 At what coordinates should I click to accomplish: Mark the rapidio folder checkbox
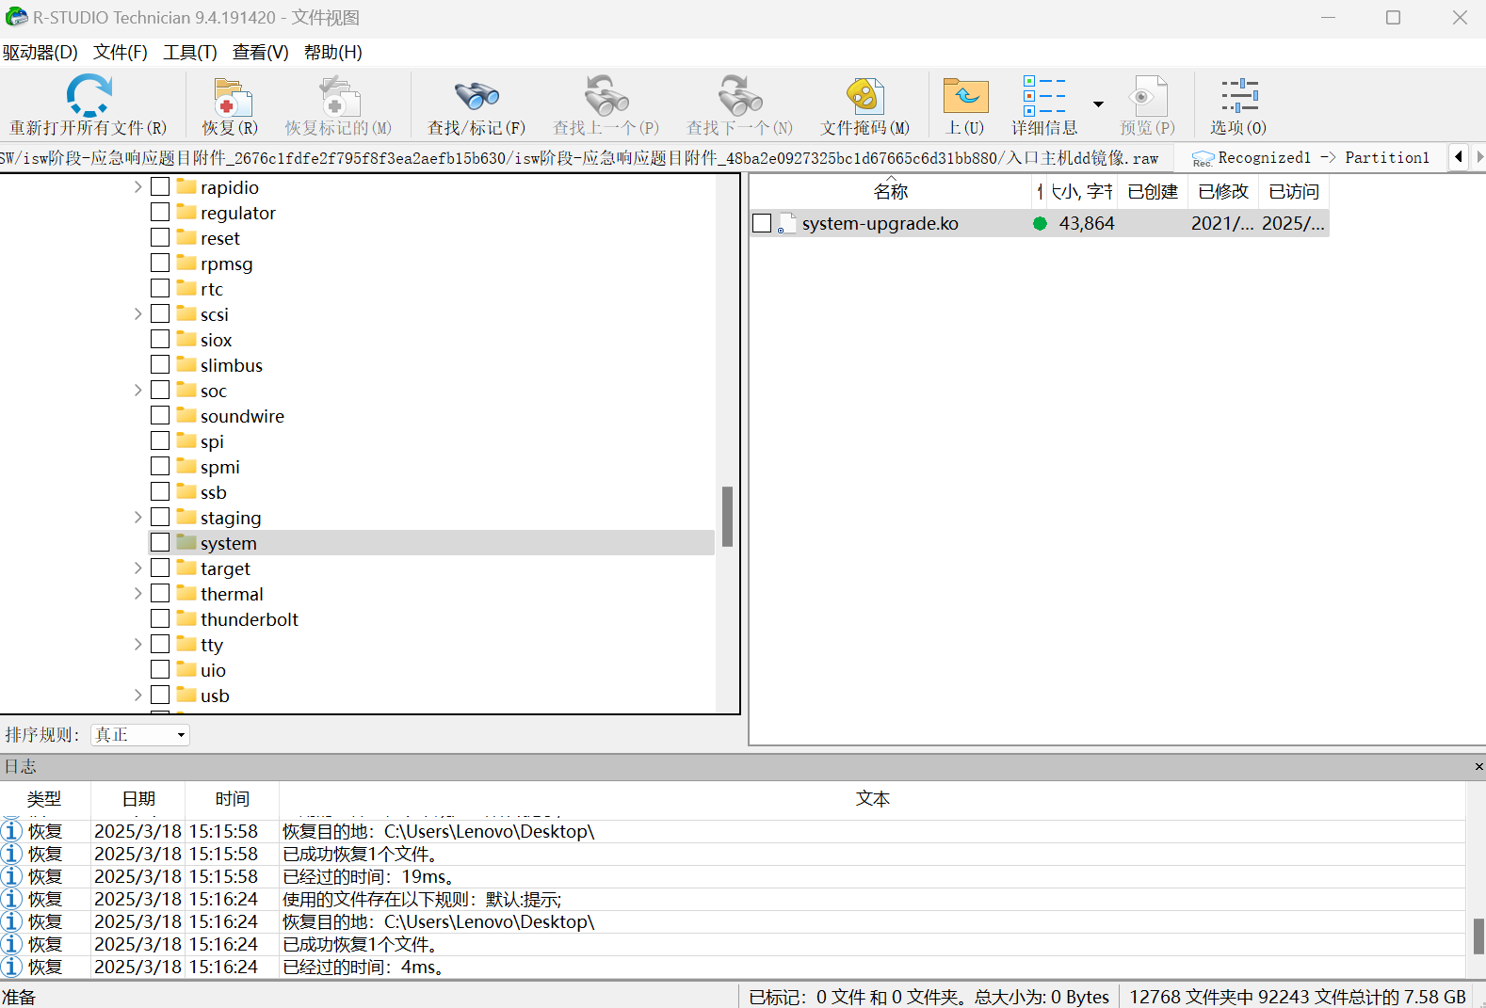(x=160, y=186)
